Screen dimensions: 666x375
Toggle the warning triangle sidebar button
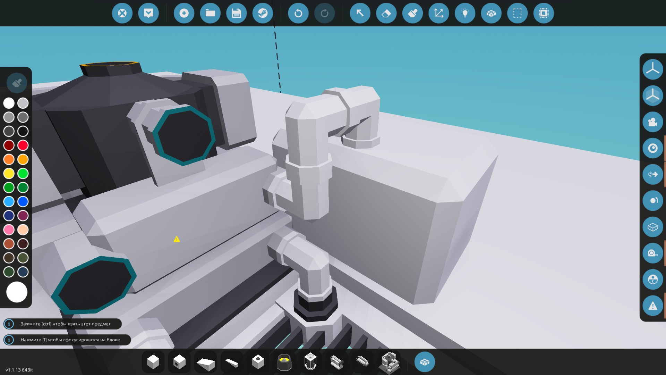(x=652, y=306)
